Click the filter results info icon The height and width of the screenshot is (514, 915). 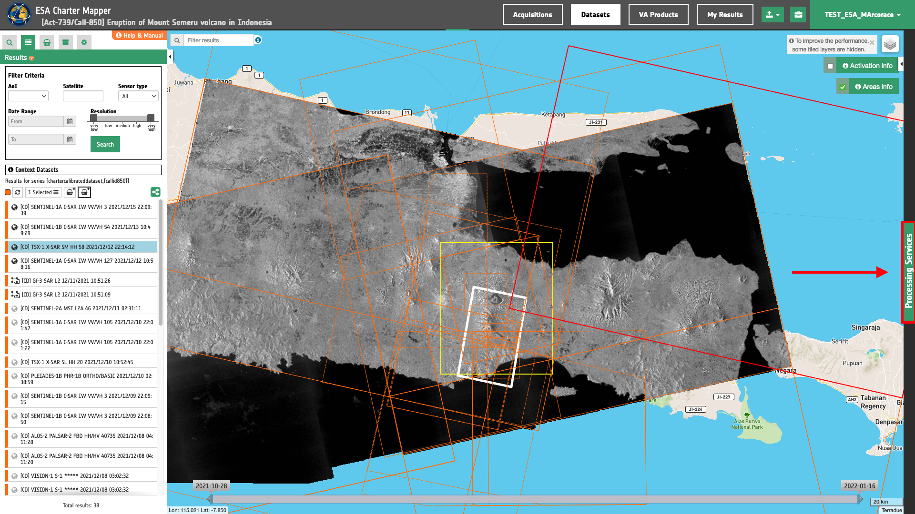pyautogui.click(x=258, y=40)
